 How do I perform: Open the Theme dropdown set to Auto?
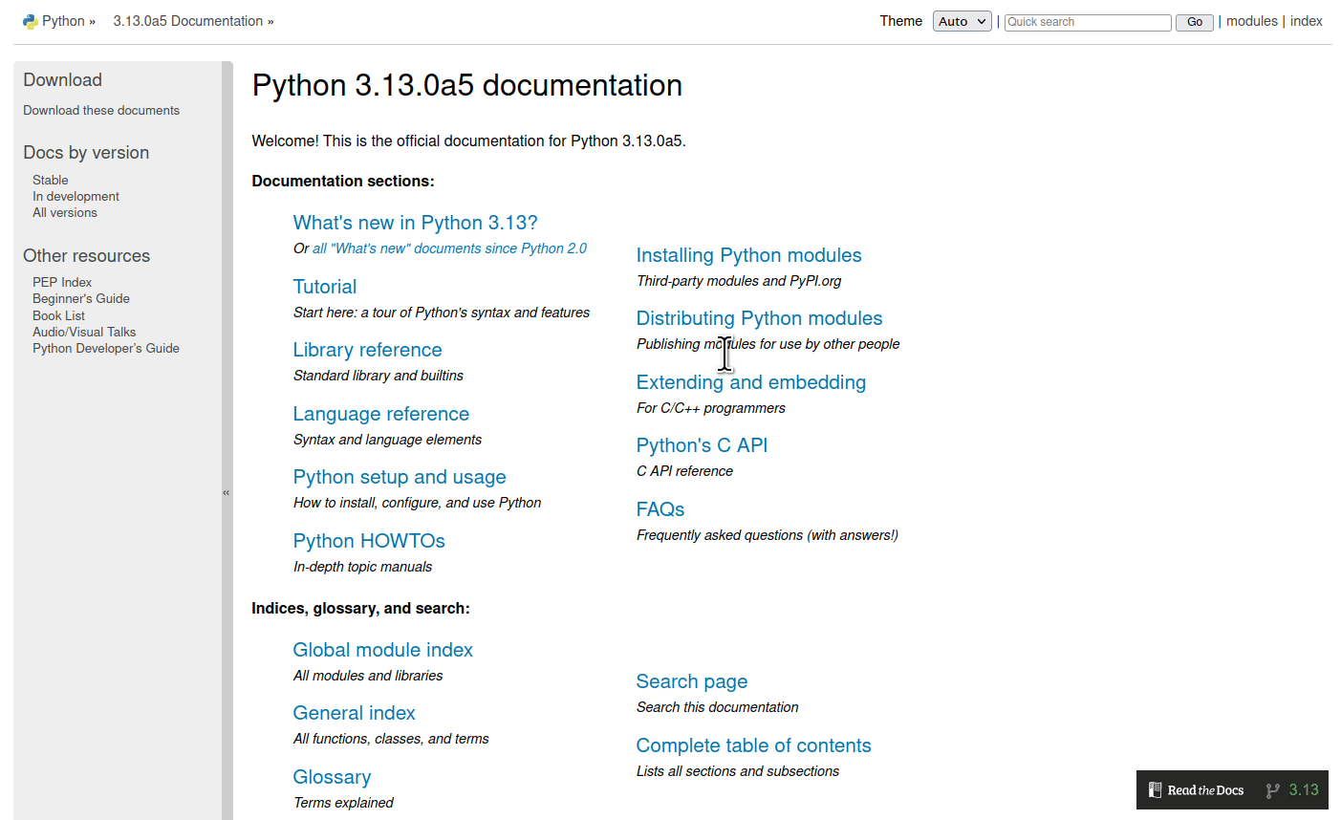coord(962,22)
